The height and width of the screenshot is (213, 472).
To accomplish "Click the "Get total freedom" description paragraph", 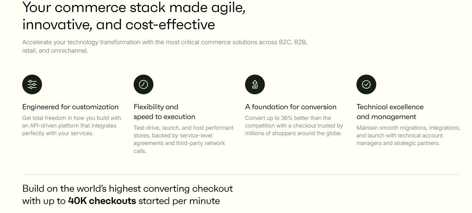I will [x=72, y=126].
